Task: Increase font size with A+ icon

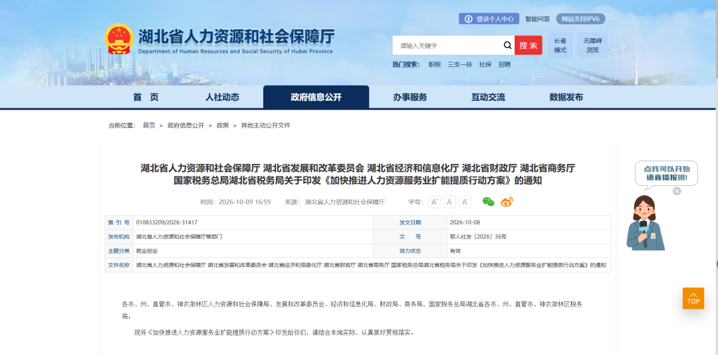Action: point(434,202)
